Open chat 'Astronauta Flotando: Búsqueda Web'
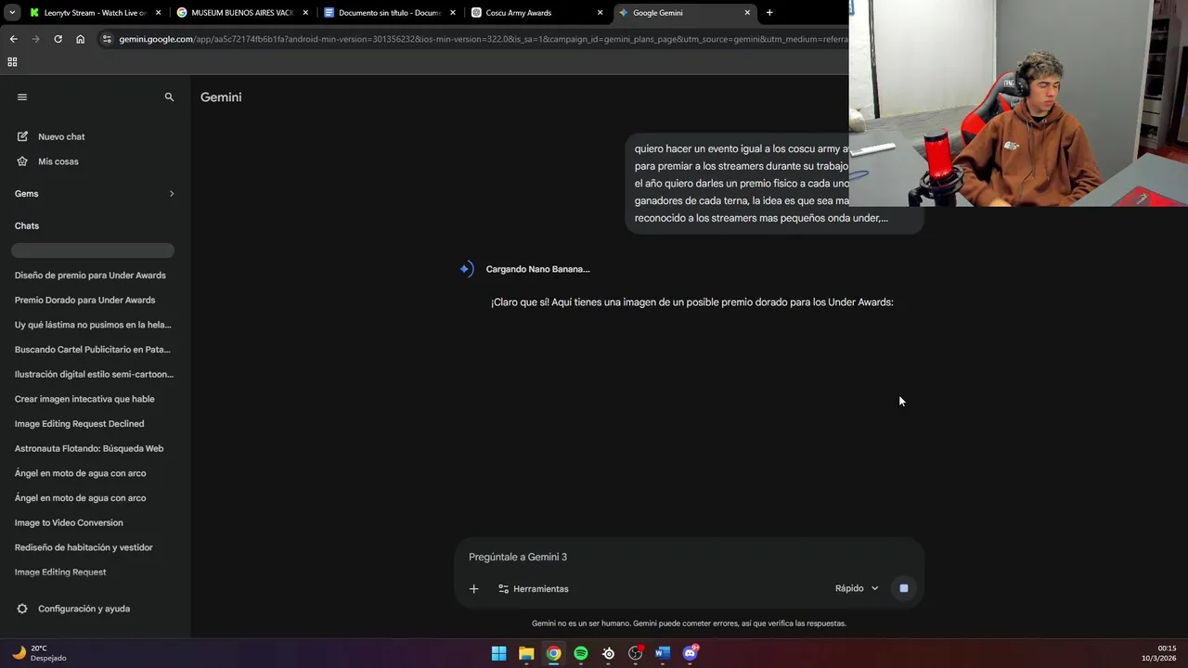Viewport: 1188px width, 668px height. [x=89, y=448]
